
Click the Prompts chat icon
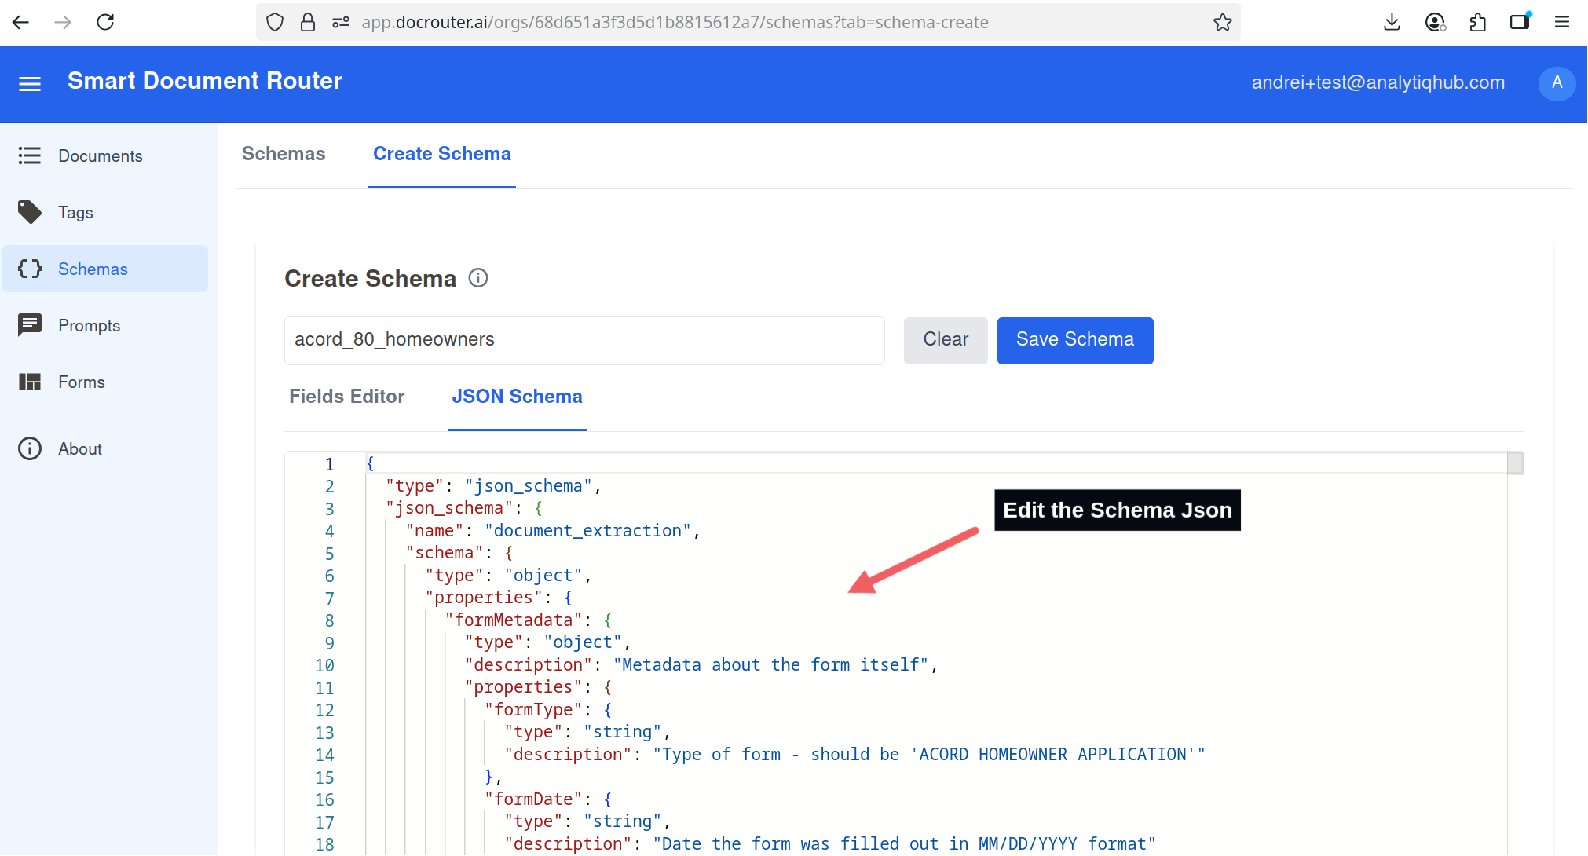click(30, 325)
